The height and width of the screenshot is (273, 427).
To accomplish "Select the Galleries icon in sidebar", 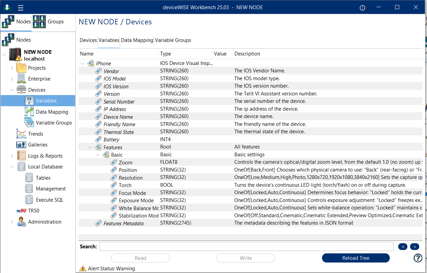I will pos(21,145).
